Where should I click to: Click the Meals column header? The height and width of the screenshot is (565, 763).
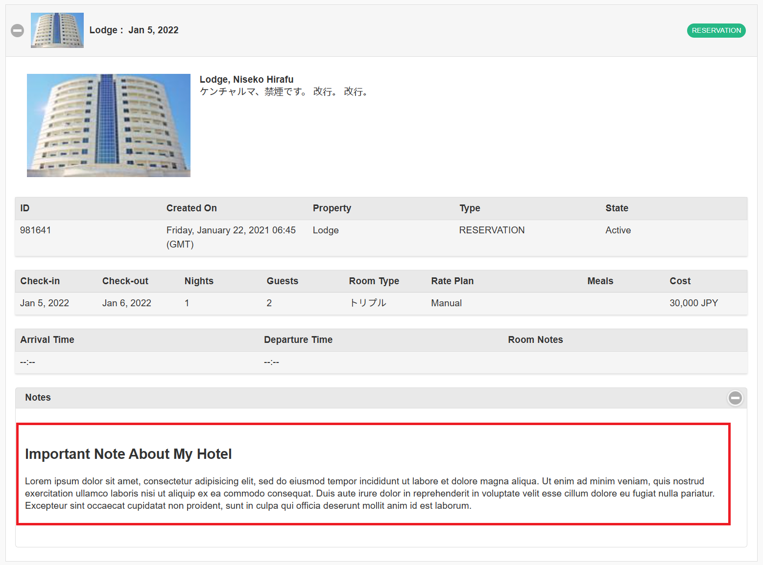coord(600,281)
